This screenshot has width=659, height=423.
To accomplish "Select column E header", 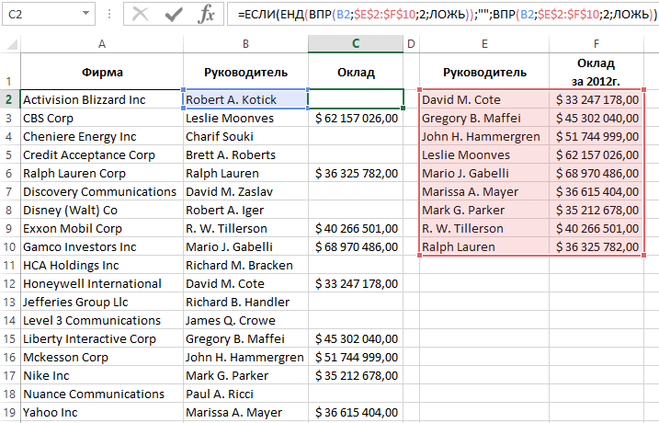I will coord(483,44).
